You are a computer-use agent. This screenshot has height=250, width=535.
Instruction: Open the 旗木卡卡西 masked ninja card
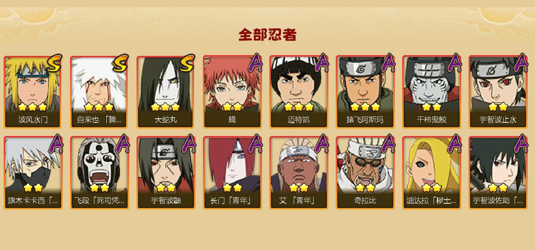[33, 173]
